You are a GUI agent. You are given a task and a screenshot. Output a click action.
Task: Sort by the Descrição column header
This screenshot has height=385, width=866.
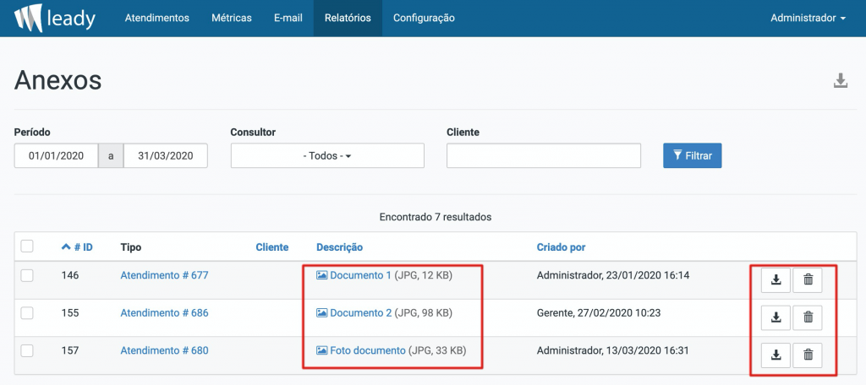click(340, 247)
